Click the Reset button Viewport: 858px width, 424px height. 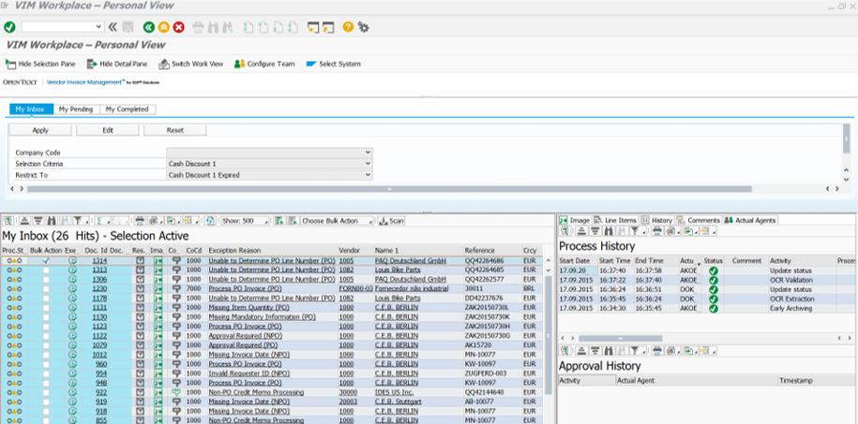pos(175,130)
